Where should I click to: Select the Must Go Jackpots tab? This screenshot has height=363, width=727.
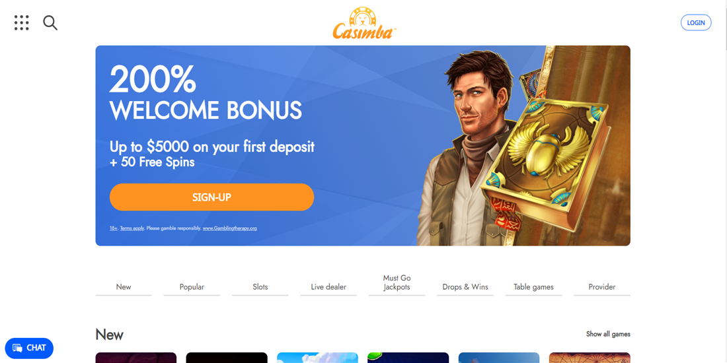397,283
